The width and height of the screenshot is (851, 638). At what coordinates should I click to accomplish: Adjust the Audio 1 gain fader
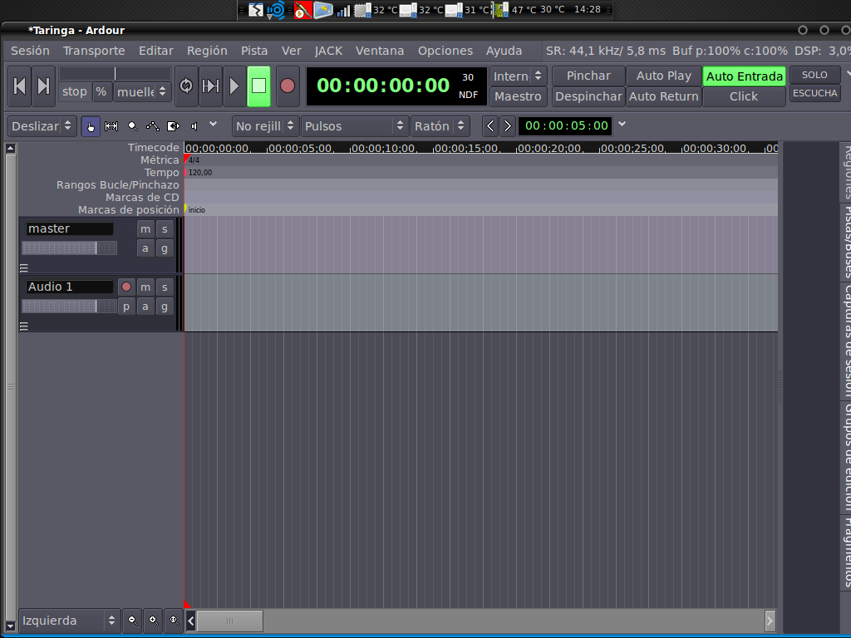tap(69, 306)
